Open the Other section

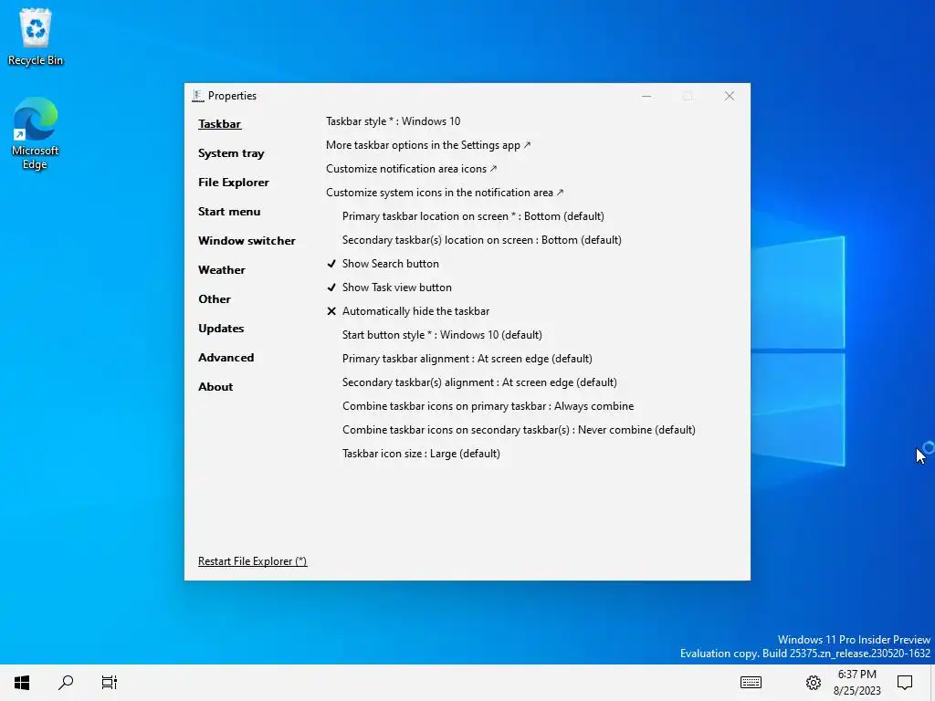[x=215, y=299]
